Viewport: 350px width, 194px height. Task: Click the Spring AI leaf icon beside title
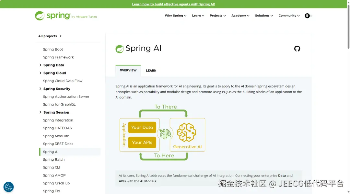[120, 49]
